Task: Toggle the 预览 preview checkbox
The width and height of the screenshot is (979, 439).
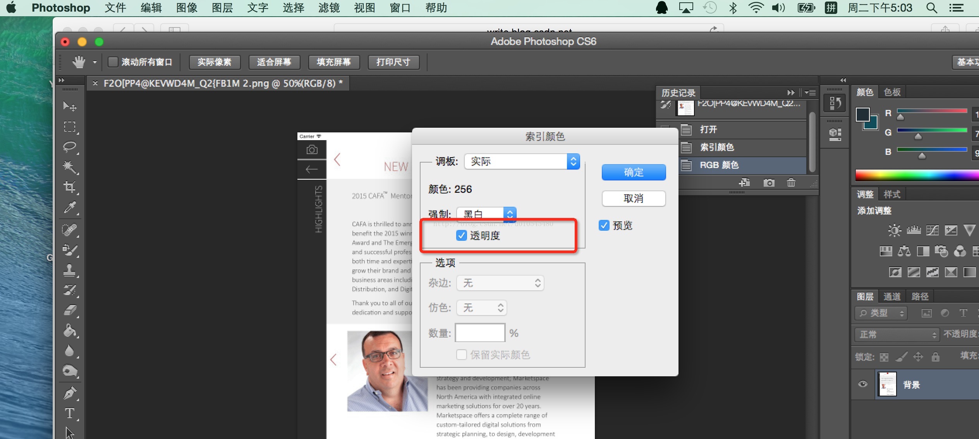Action: coord(604,225)
